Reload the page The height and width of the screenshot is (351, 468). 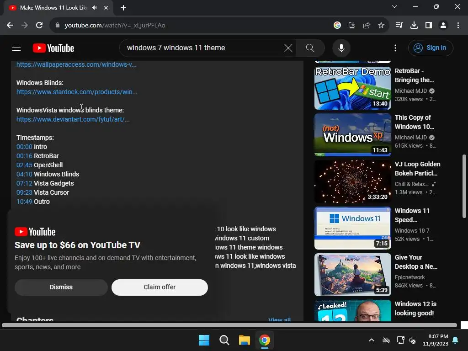pos(39,26)
